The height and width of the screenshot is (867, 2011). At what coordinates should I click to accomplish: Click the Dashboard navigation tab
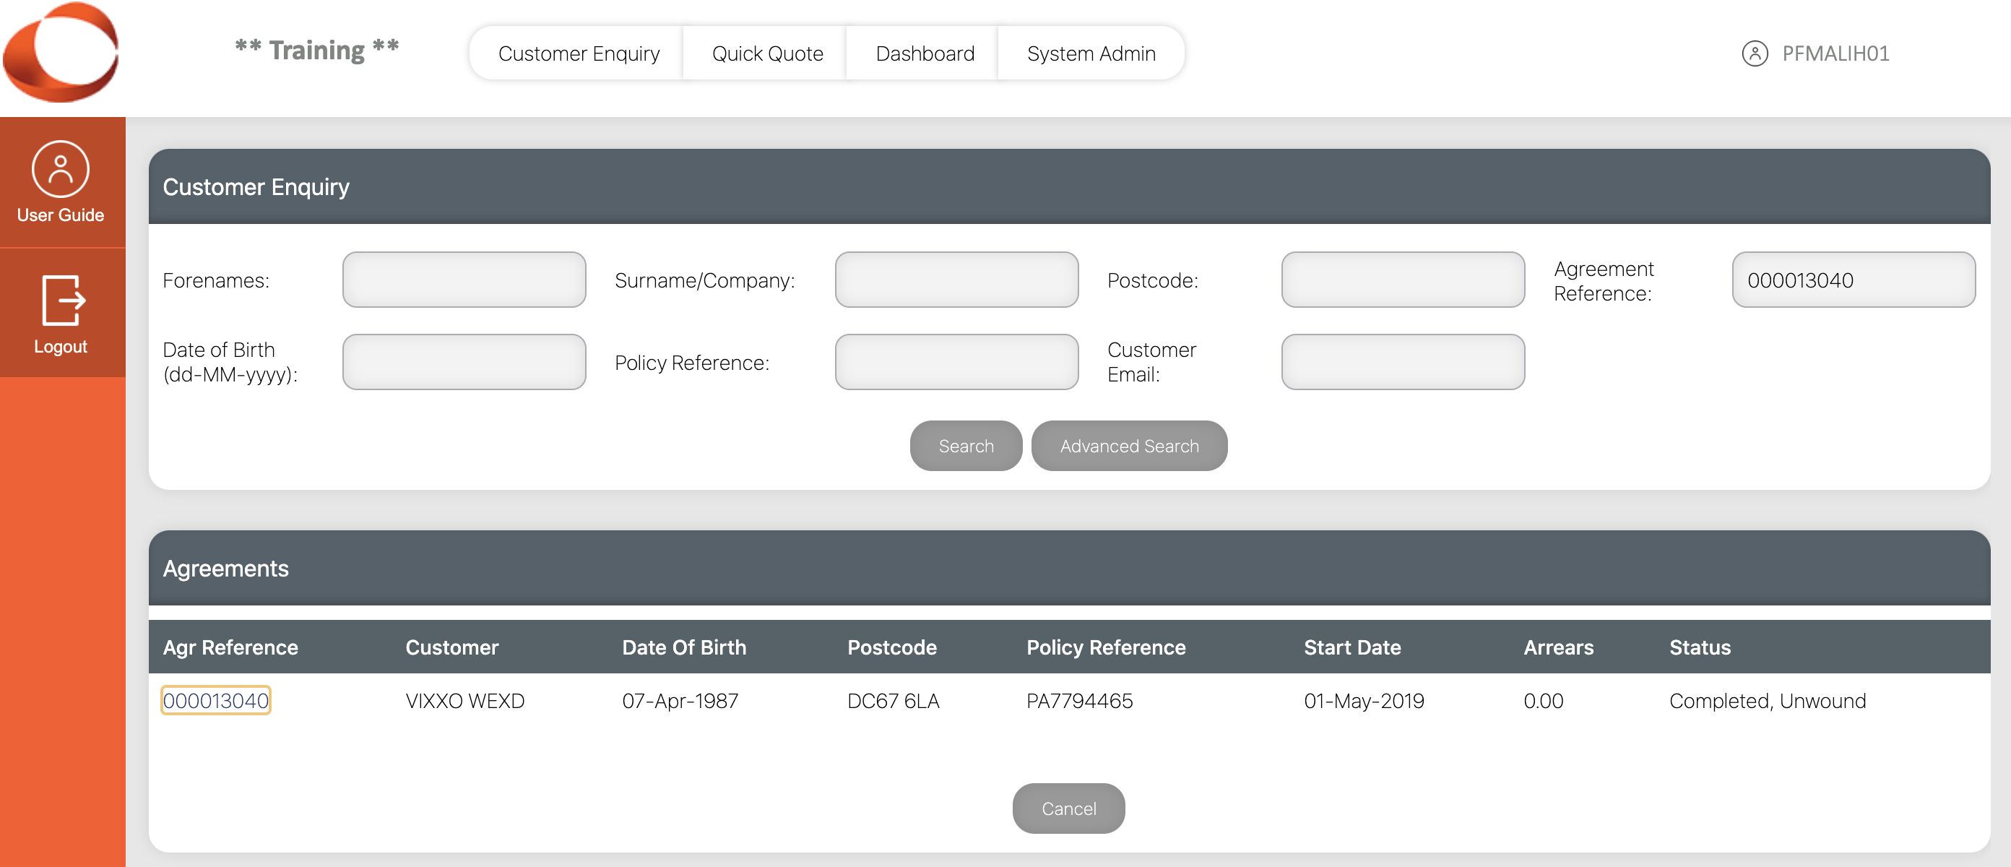925,51
